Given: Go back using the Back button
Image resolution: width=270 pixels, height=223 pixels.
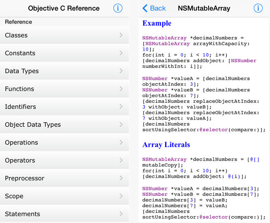Looking at the screenshot, I should click(x=154, y=8).
